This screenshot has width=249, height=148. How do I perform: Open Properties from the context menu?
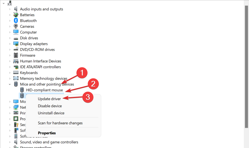click(x=47, y=133)
